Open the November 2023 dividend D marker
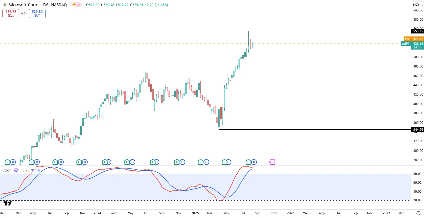This screenshot has height=218, width=424. 85,162
